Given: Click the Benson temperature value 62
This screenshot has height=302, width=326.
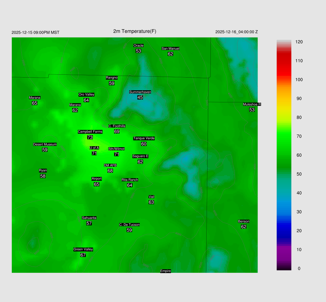Looking at the screenshot, I should (244, 227).
